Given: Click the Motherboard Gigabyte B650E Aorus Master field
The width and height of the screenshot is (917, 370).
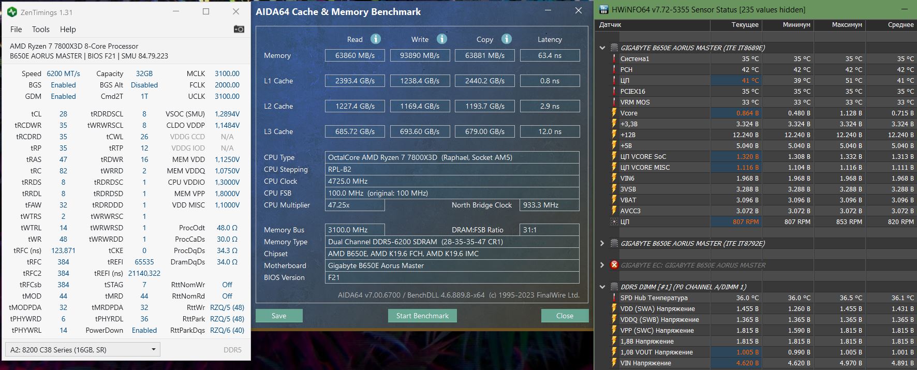Looking at the screenshot, I should [x=452, y=265].
